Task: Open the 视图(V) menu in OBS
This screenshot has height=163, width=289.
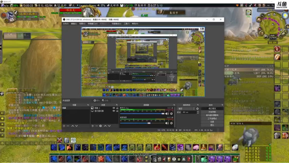Action: [x=82, y=24]
